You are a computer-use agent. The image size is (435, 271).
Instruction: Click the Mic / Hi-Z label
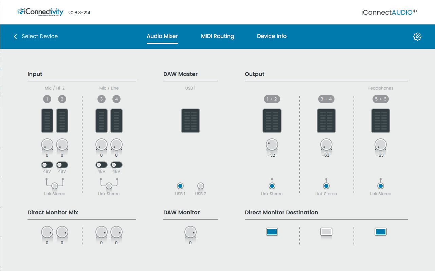coord(55,88)
